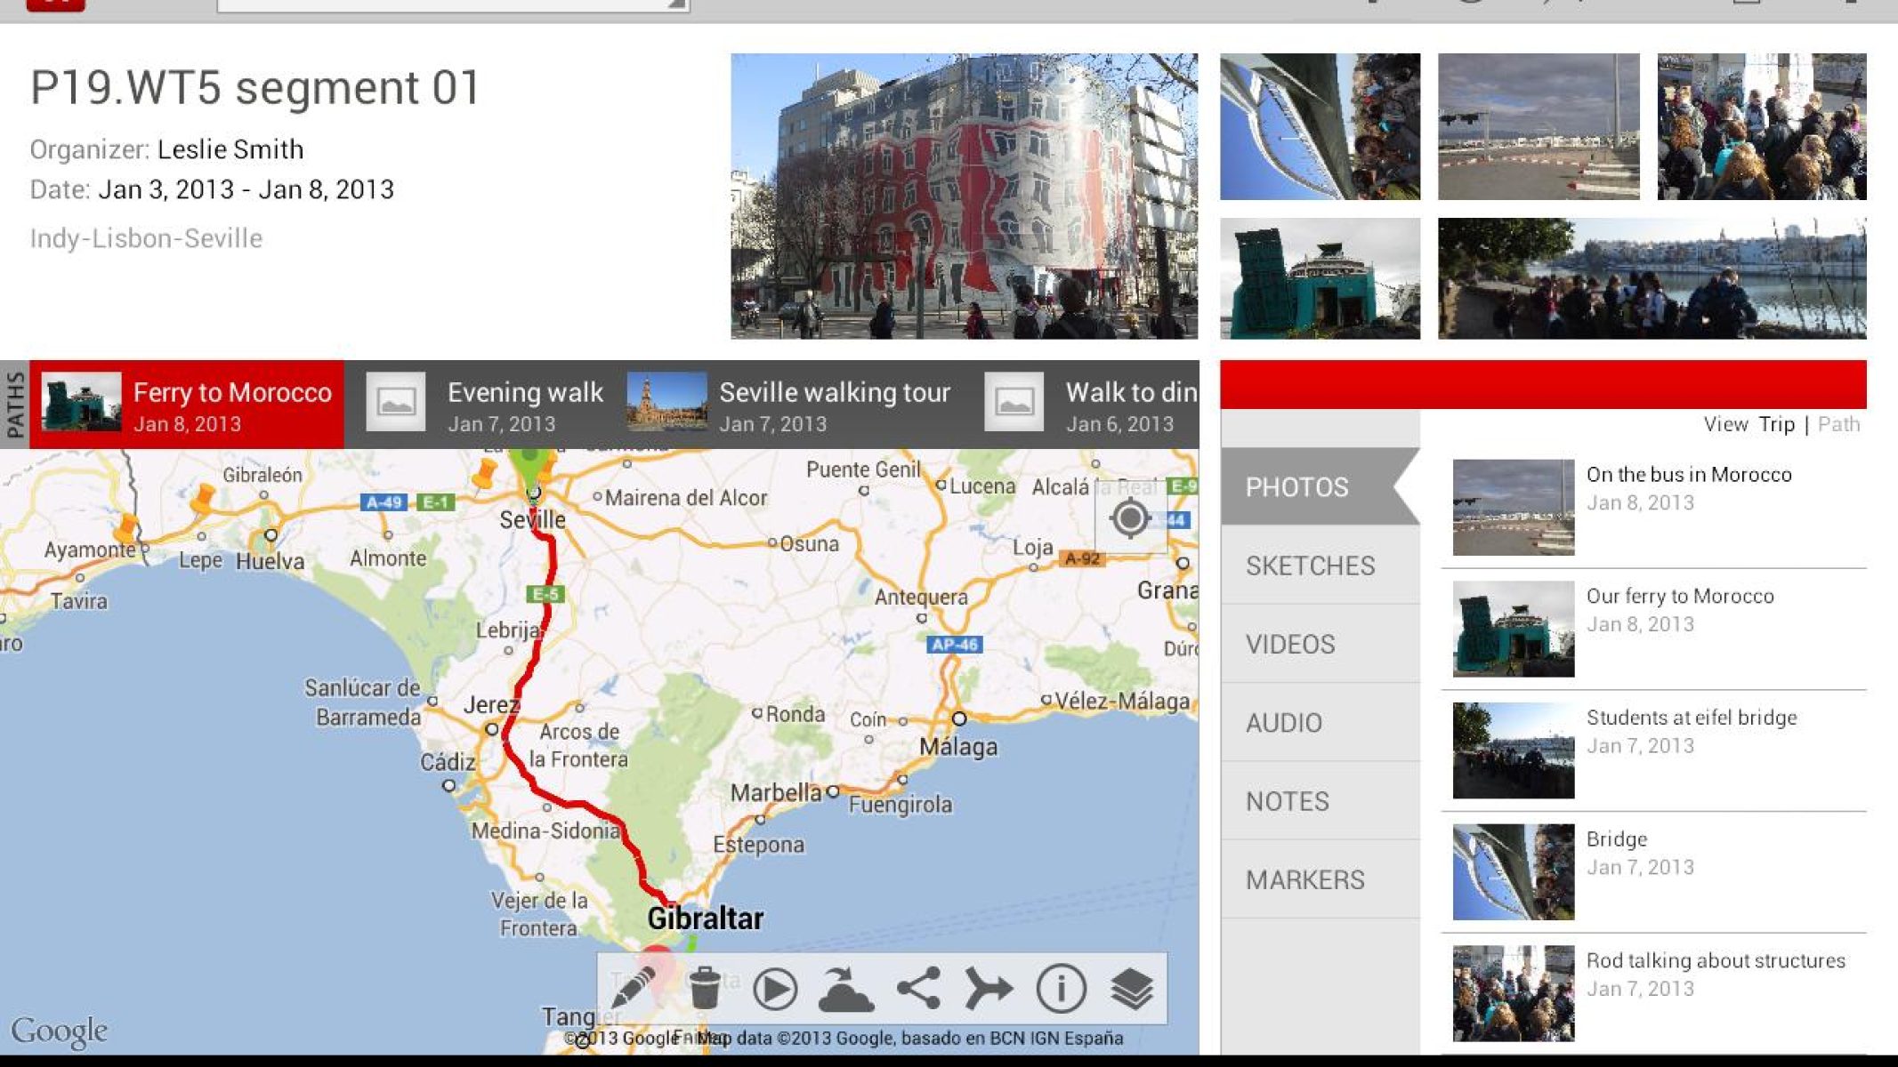Open large painted building header photo
The image size is (1898, 1067).
964,196
